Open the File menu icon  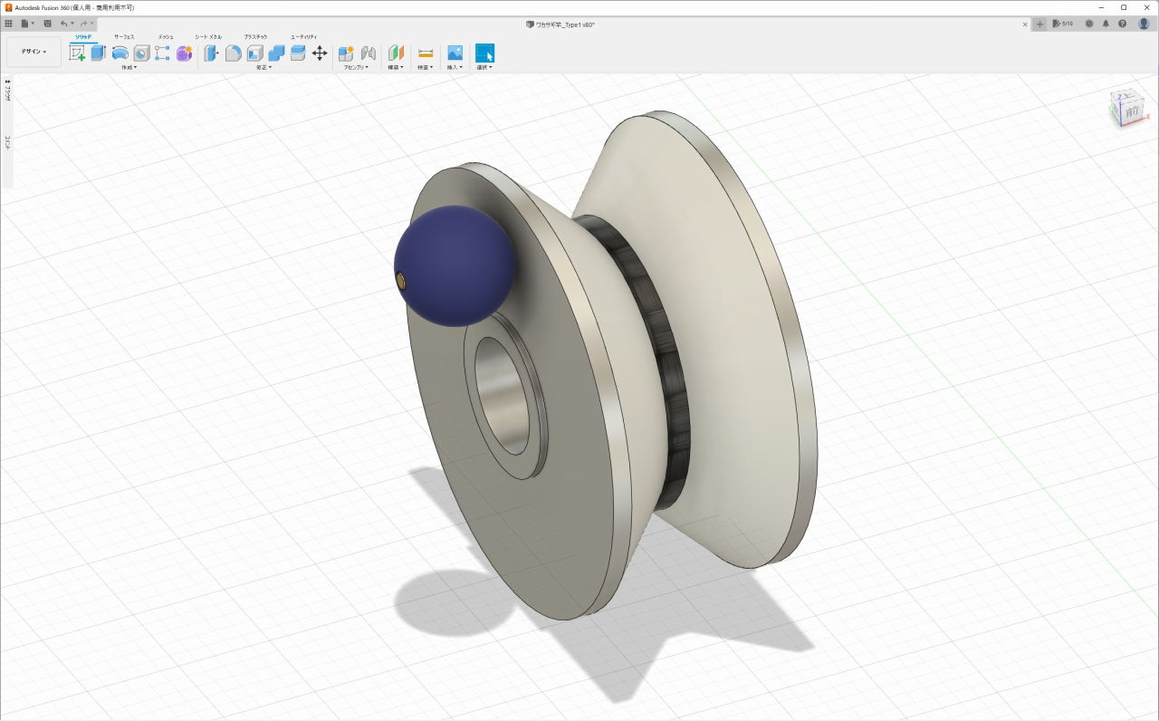(27, 24)
